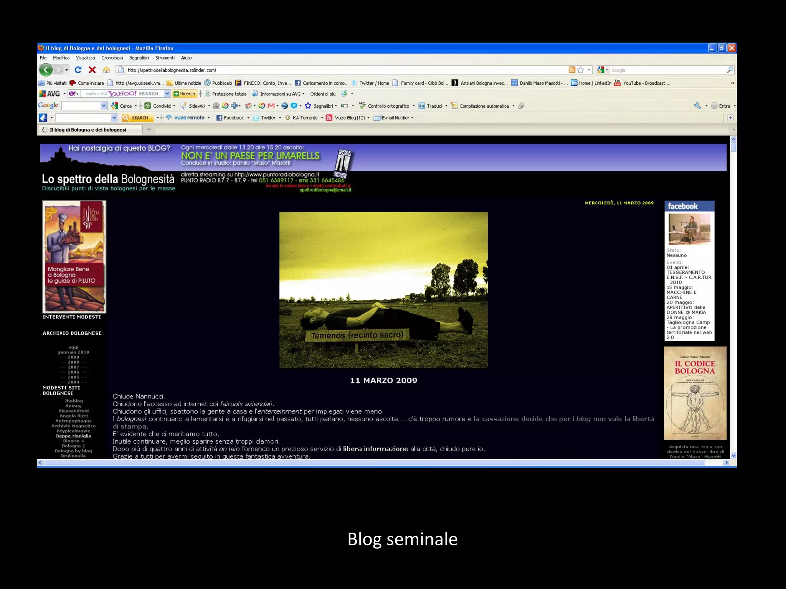
Task: Open the FINECO: Conto bookmark
Action: [x=263, y=83]
